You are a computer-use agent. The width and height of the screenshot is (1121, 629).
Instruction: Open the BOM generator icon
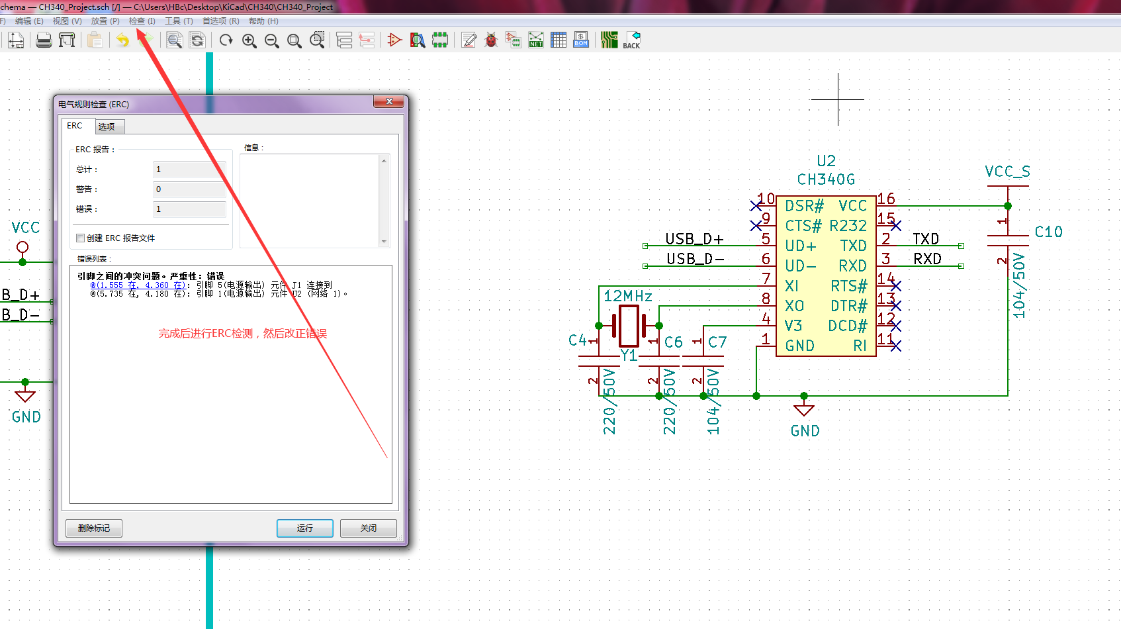coord(581,40)
